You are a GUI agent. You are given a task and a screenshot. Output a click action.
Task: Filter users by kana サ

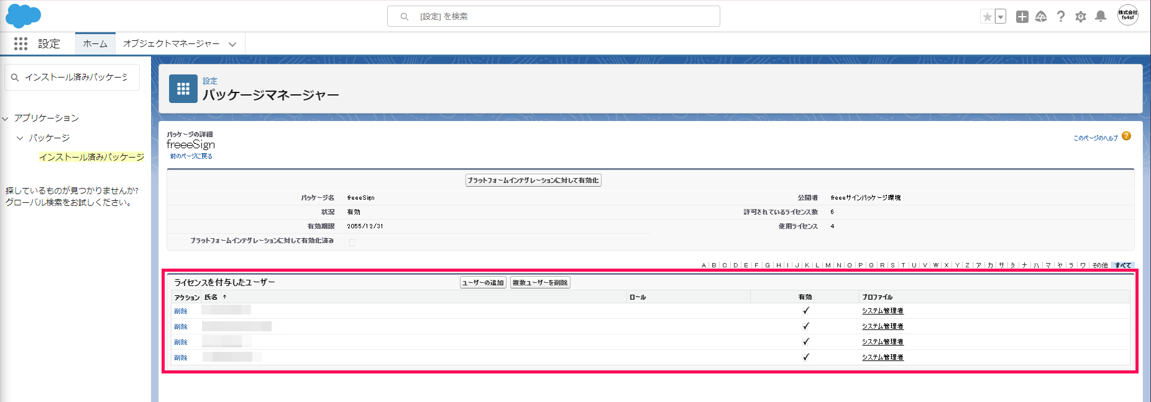tap(1001, 265)
